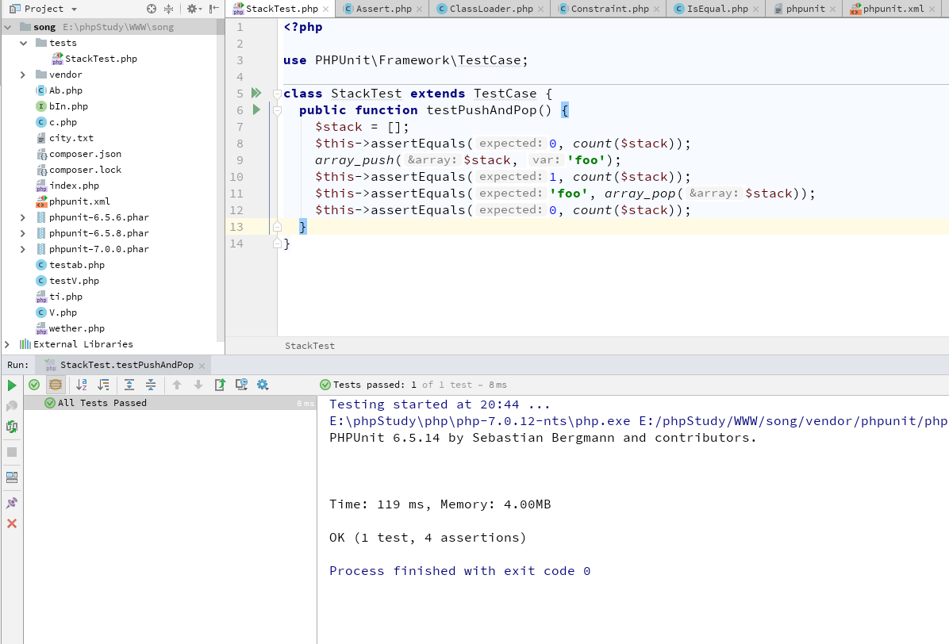Click scroll-from-source target icon in Project panel
Screen dimensions: 949x644
pyautogui.click(x=152, y=9)
